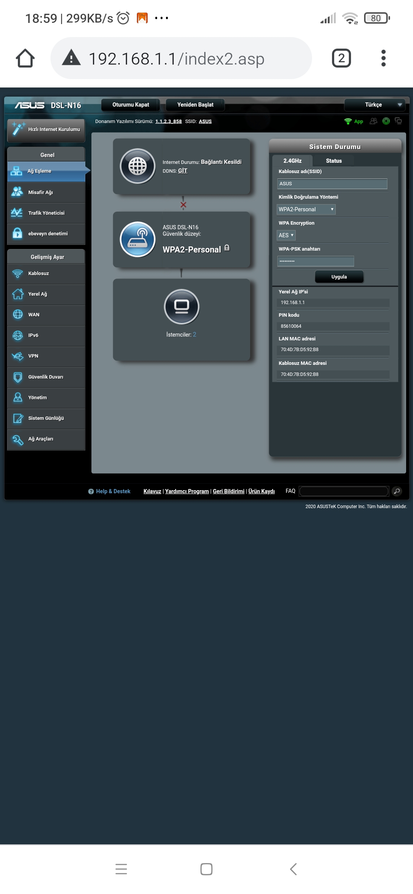Click the DDNS GİT link
Image resolution: width=413 pixels, height=894 pixels.
click(183, 171)
